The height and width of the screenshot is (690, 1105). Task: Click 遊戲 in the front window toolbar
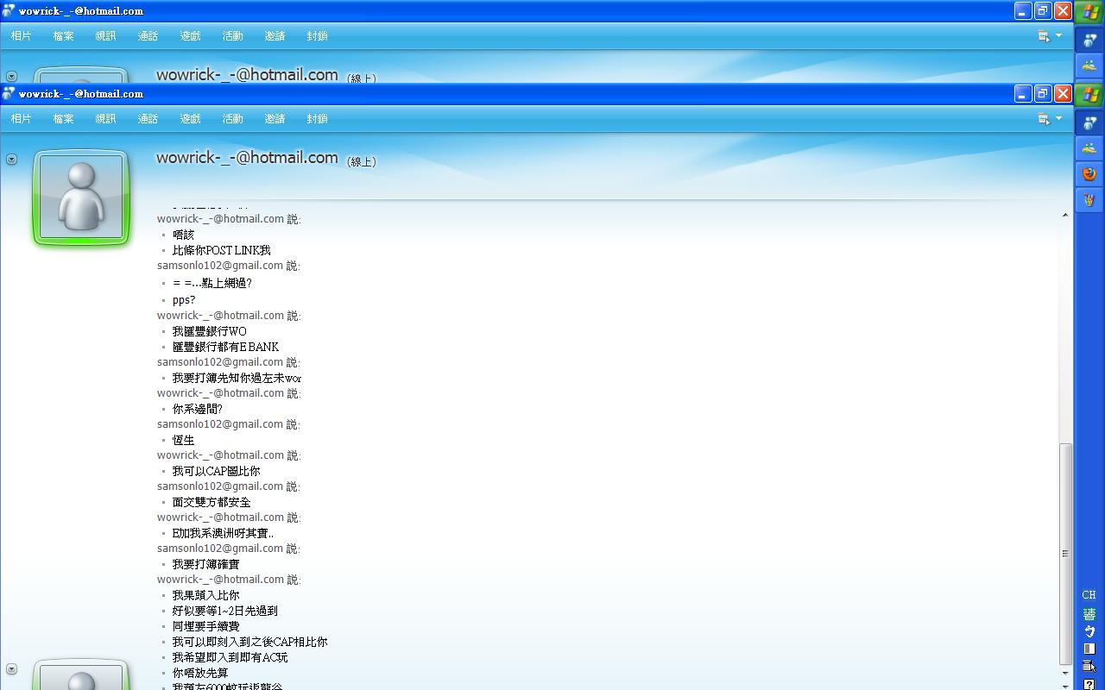click(x=190, y=119)
